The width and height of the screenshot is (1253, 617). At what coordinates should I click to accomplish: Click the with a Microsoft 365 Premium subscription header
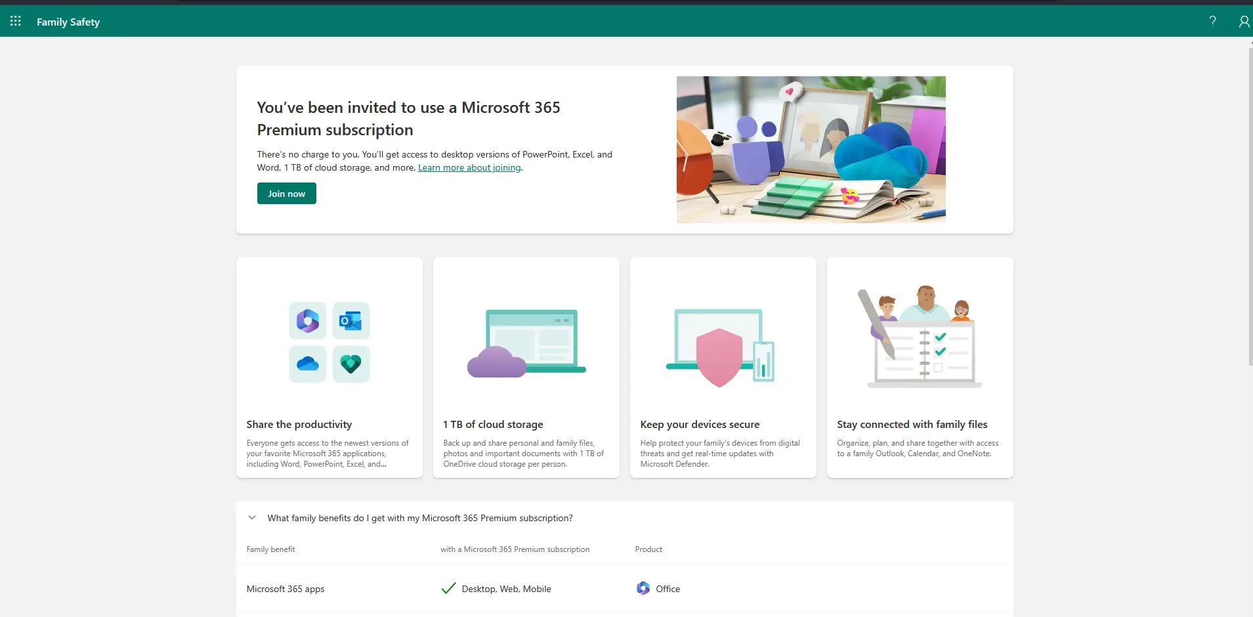click(515, 549)
